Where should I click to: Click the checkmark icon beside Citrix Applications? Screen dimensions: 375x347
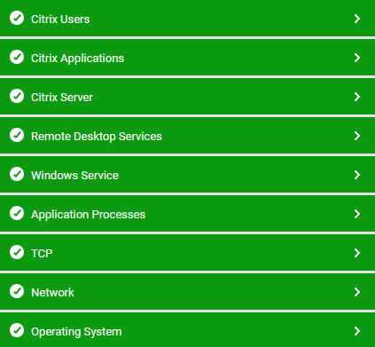coord(17,57)
